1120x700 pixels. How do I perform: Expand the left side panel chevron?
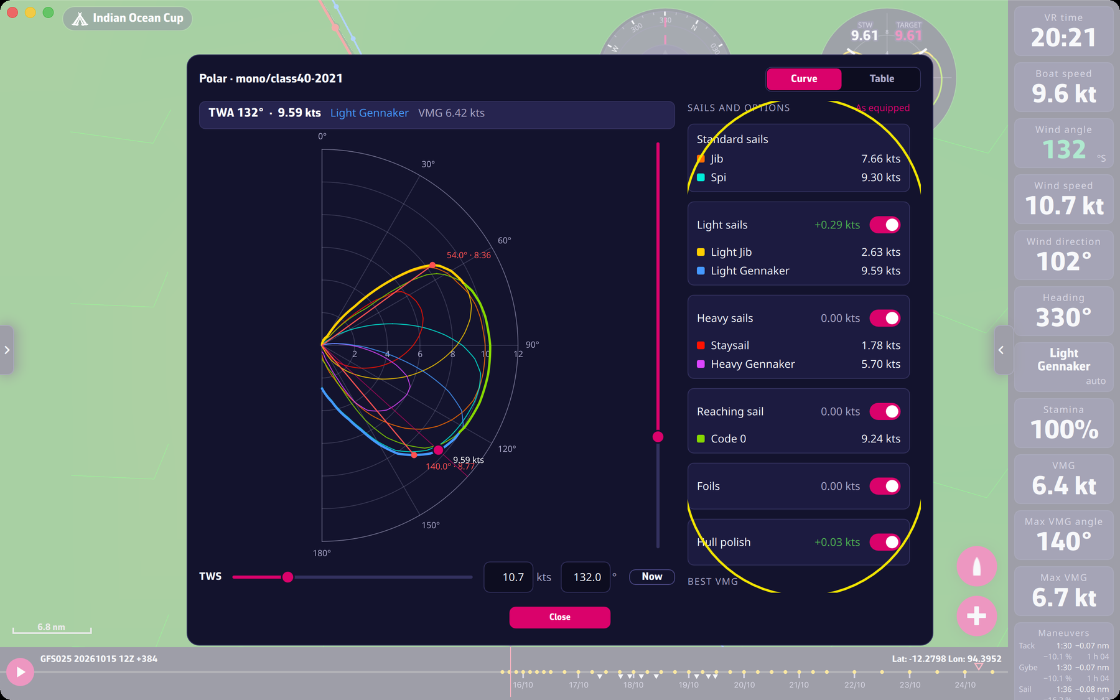coord(7,350)
